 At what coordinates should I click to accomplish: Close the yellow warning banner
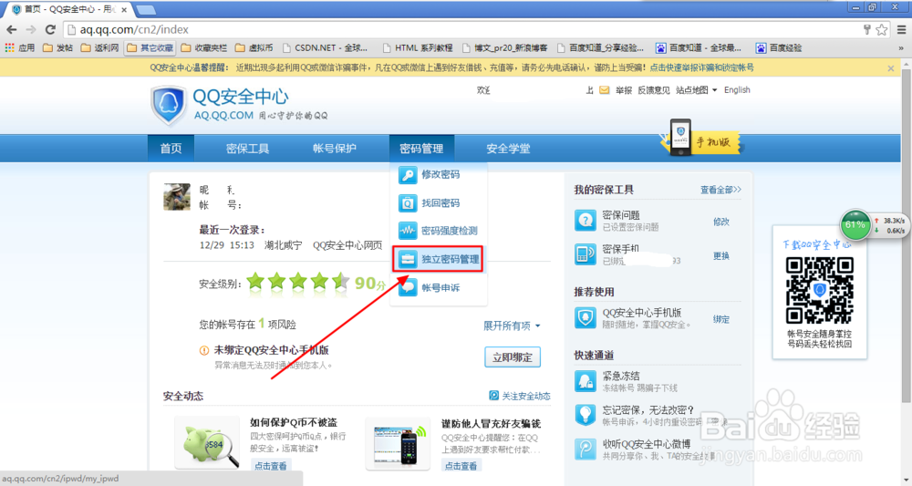pyautogui.click(x=890, y=68)
